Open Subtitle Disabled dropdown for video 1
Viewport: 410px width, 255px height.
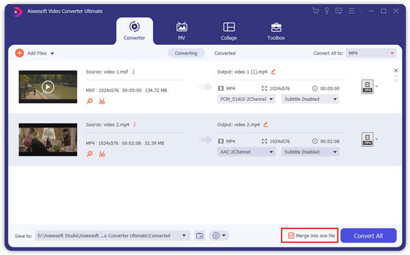point(310,99)
